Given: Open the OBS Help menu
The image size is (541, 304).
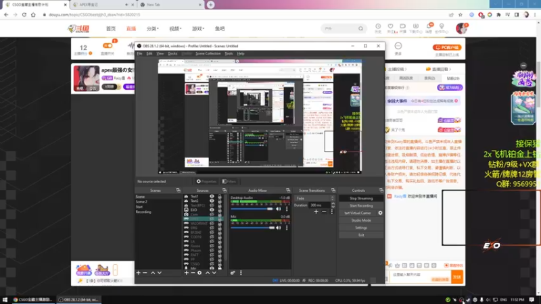Looking at the screenshot, I should point(241,54).
